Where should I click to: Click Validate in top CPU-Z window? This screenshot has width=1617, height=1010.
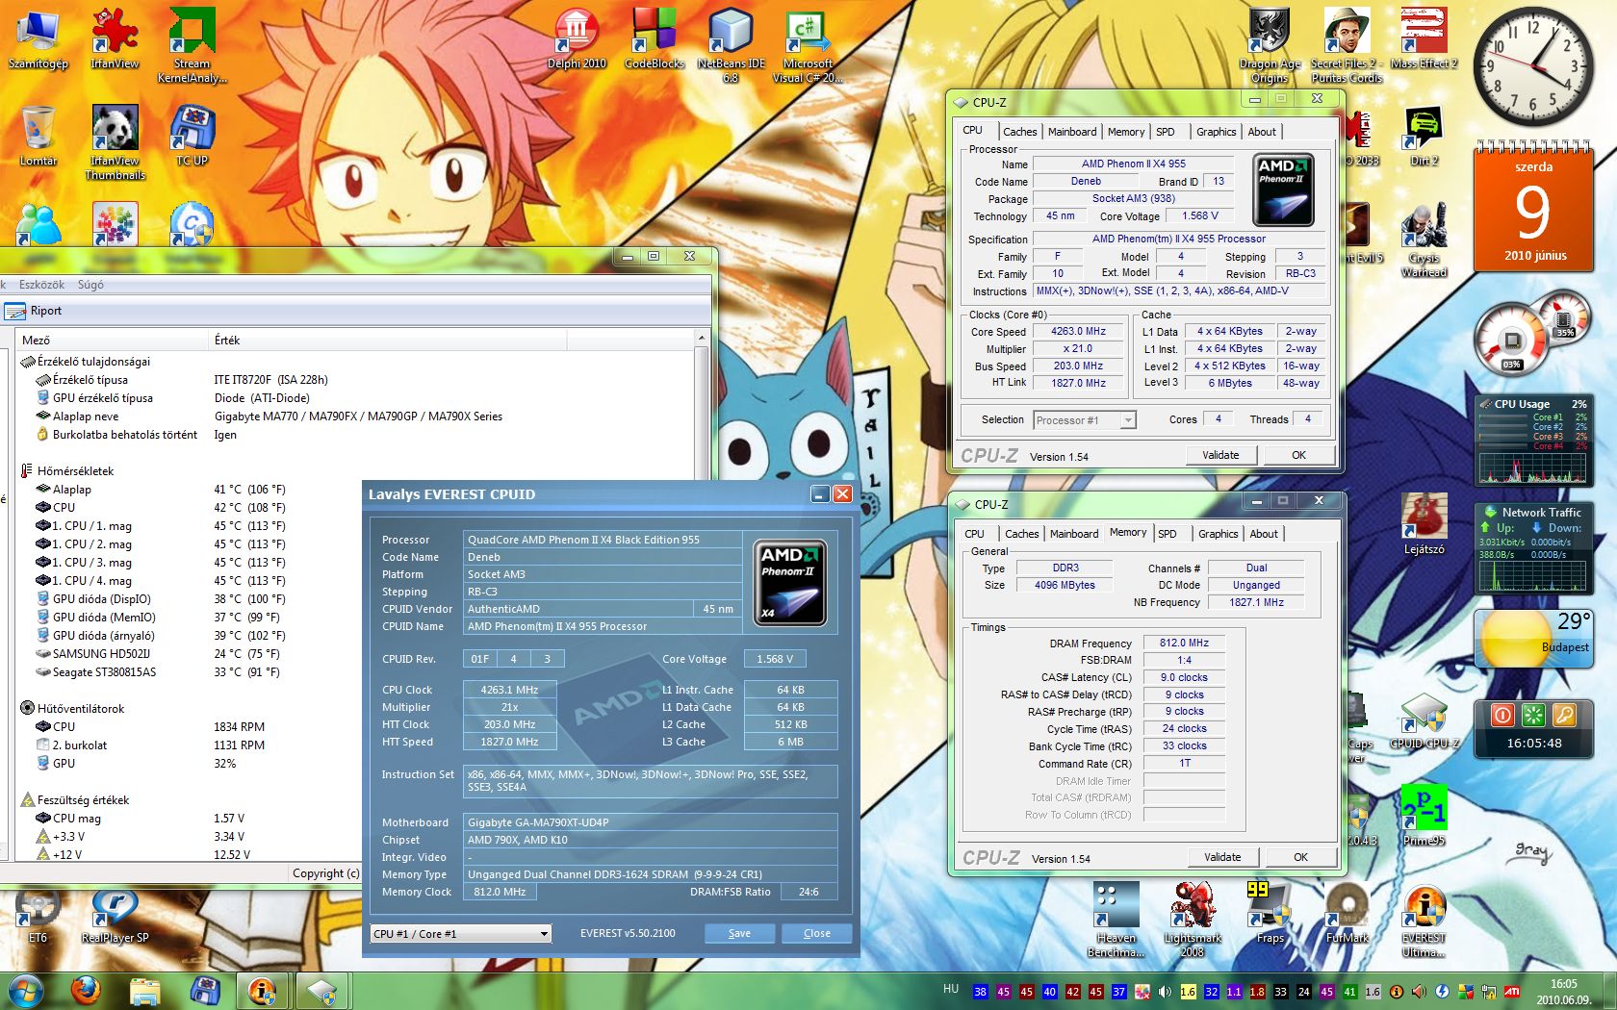tap(1220, 455)
